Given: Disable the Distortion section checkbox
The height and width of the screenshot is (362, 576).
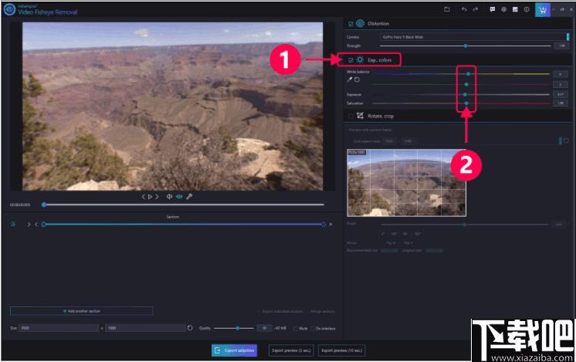Looking at the screenshot, I should (351, 24).
